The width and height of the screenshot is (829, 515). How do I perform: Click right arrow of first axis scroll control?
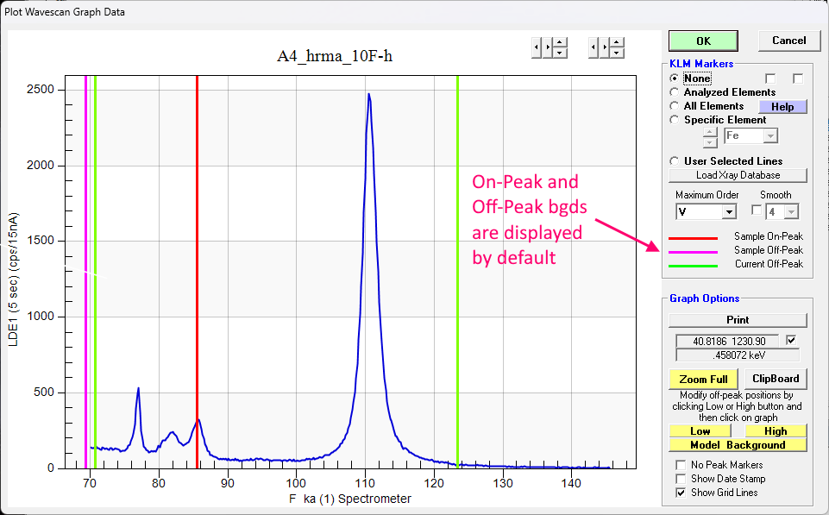548,47
